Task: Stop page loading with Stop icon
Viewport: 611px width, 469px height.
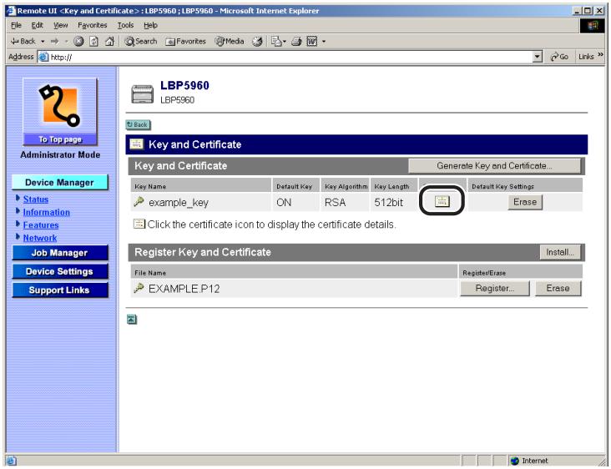Action: [78, 41]
